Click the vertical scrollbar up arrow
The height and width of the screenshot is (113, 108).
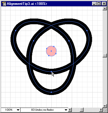[105, 9]
